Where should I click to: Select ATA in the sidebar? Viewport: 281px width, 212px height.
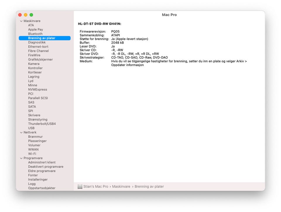click(31, 25)
